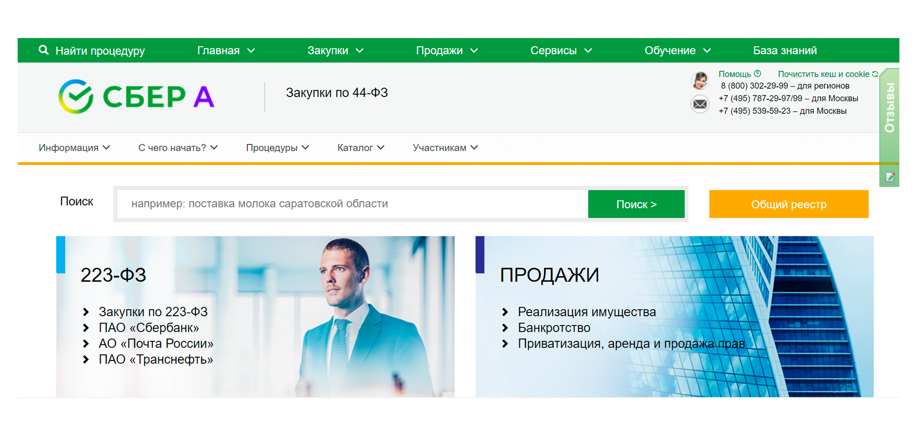The height and width of the screenshot is (436, 917).
Task: Click the Помощь link
Action: pyautogui.click(x=735, y=74)
